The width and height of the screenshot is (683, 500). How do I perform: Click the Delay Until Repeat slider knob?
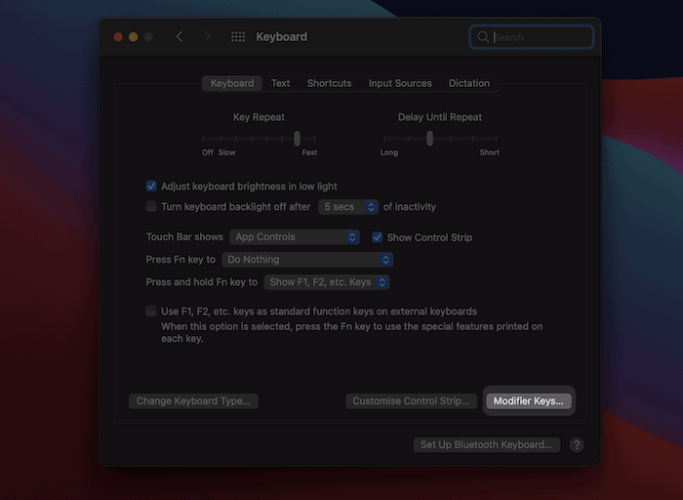[429, 139]
